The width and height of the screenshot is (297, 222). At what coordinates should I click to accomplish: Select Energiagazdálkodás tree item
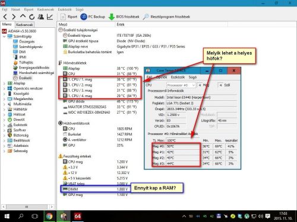pyautogui.click(x=31, y=67)
